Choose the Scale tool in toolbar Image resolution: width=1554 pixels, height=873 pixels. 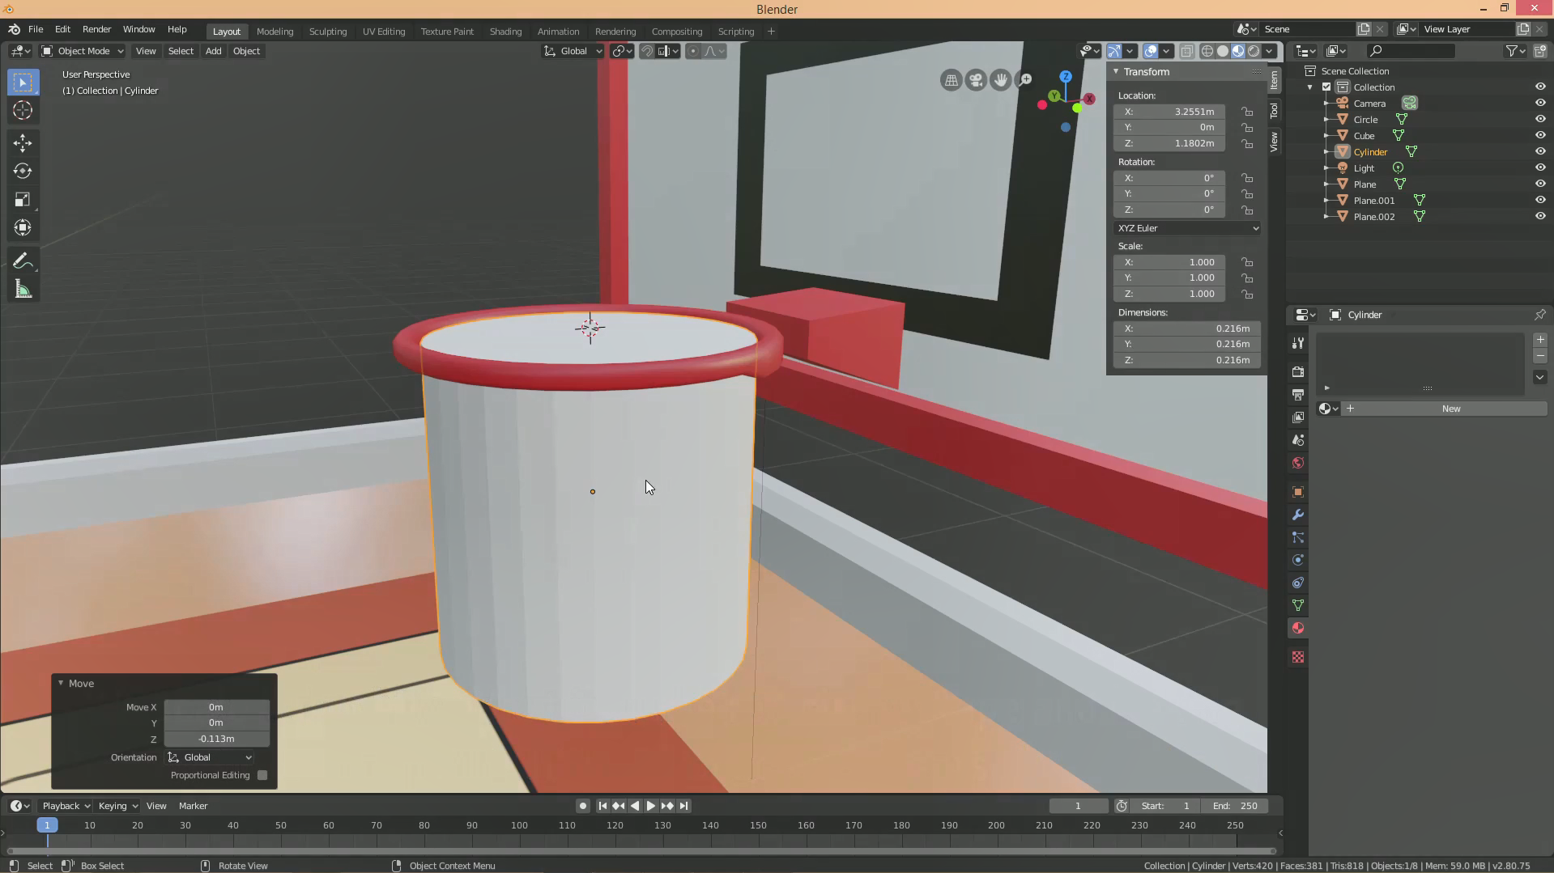pyautogui.click(x=23, y=200)
